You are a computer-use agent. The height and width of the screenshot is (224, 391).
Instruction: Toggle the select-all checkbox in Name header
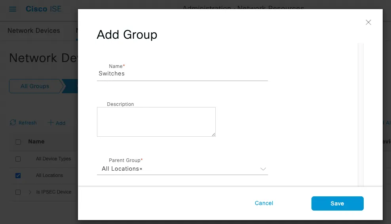pos(18,142)
